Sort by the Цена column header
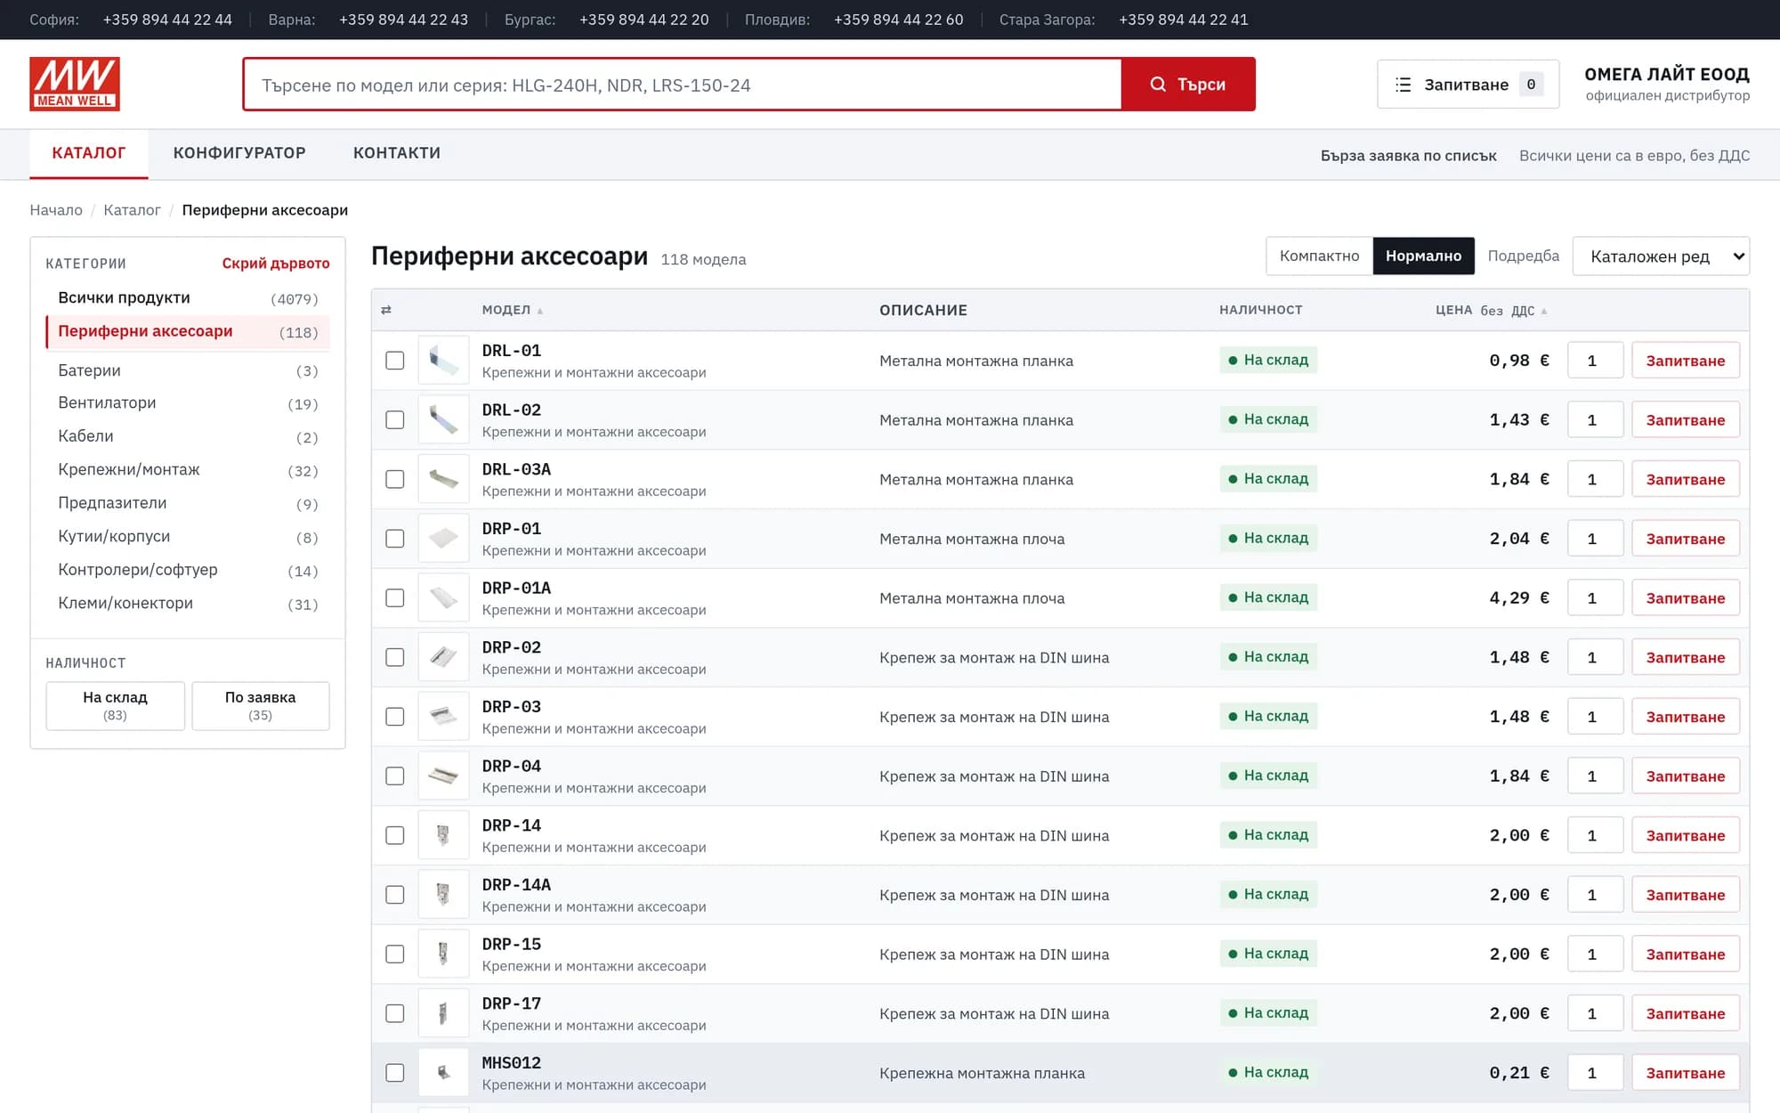 pyautogui.click(x=1492, y=310)
